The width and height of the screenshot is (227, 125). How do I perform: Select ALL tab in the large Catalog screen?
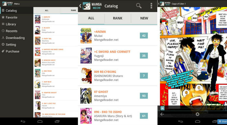coord(91,18)
